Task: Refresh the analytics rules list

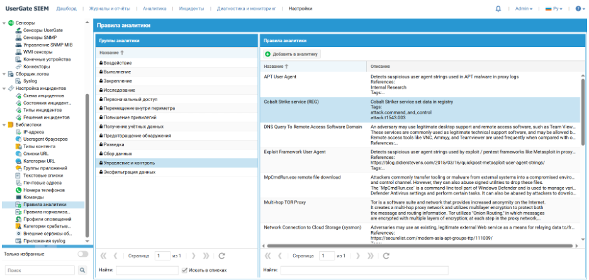Action: (x=386, y=256)
